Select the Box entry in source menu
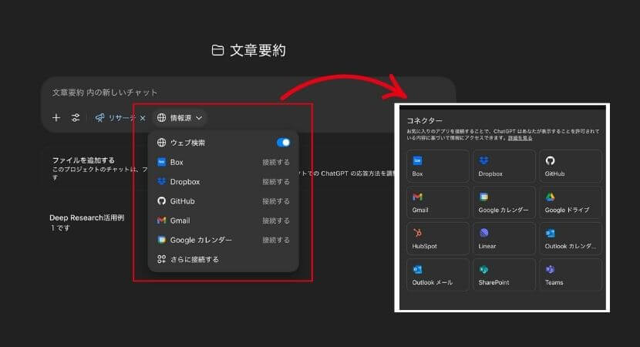The height and width of the screenshot is (347, 640). tap(224, 162)
